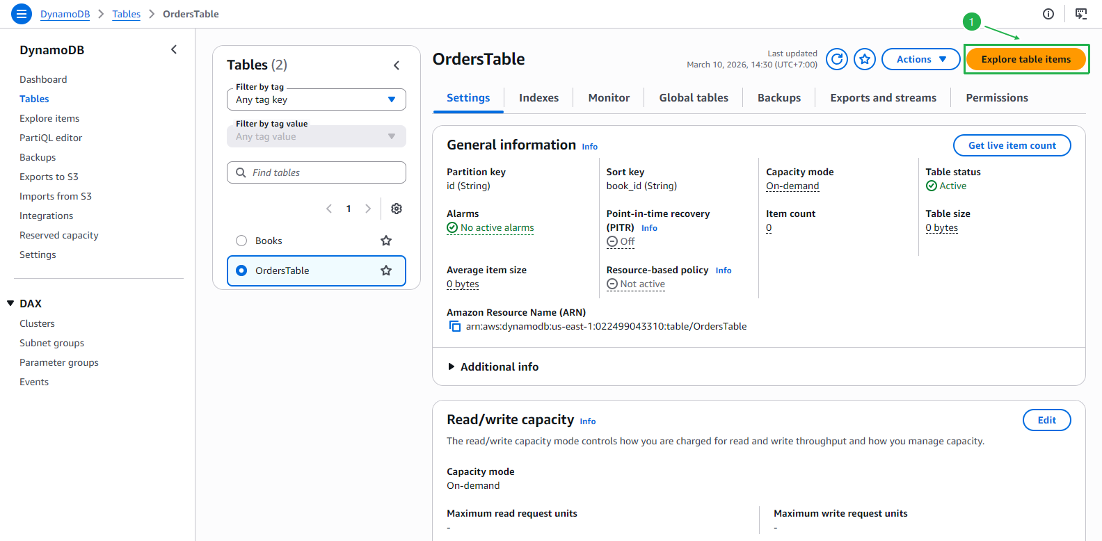Copy the table ARN
1102x541 pixels.
(455, 326)
